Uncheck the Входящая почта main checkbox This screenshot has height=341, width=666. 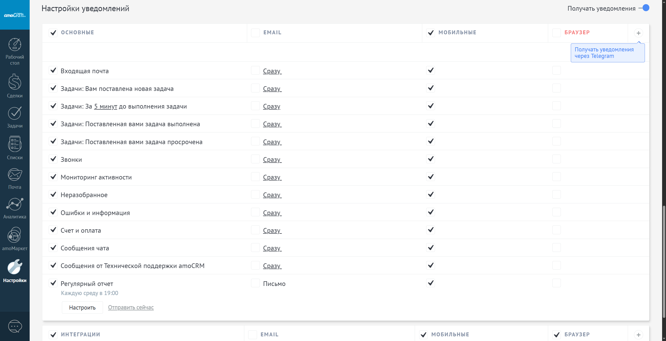click(x=53, y=70)
